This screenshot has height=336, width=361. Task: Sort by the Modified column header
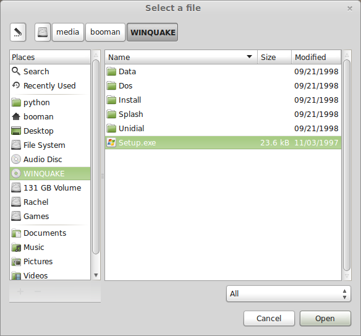pos(316,57)
